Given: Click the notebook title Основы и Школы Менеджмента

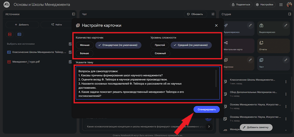Looking at the screenshot, I should [42, 5].
